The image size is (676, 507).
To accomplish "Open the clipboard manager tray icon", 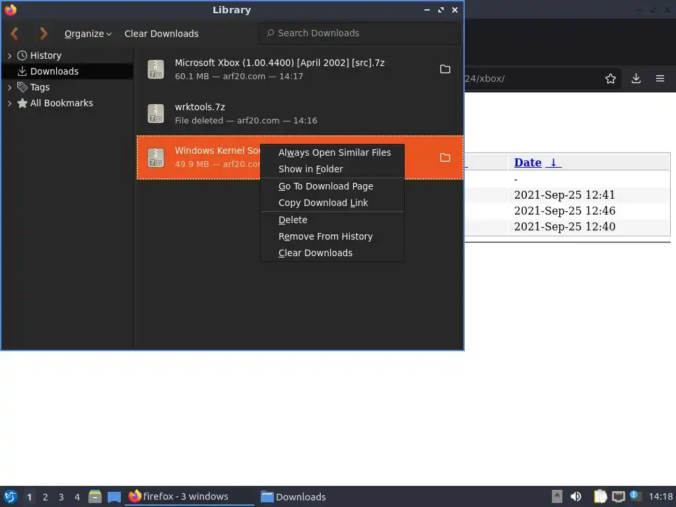I will [x=600, y=496].
